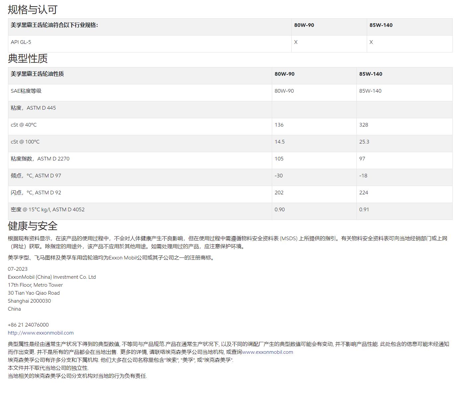Viewport: 461px width, 399px height.
Task: Click the 本文件并不取代当地公司的独立性 line
Action: (x=48, y=368)
